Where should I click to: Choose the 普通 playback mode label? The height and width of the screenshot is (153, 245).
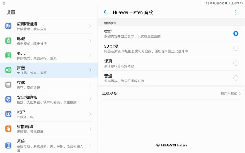point(108,76)
